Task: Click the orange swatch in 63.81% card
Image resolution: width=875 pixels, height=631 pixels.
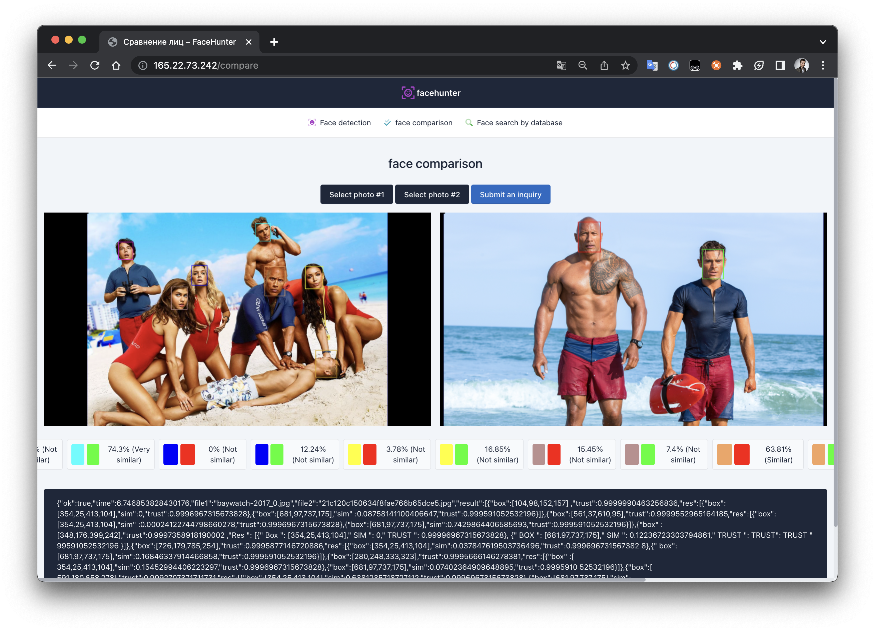Action: pyautogui.click(x=725, y=454)
